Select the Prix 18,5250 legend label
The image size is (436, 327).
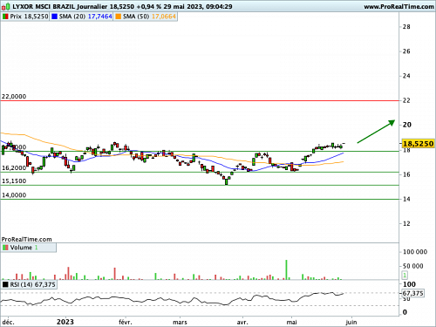click(x=29, y=17)
